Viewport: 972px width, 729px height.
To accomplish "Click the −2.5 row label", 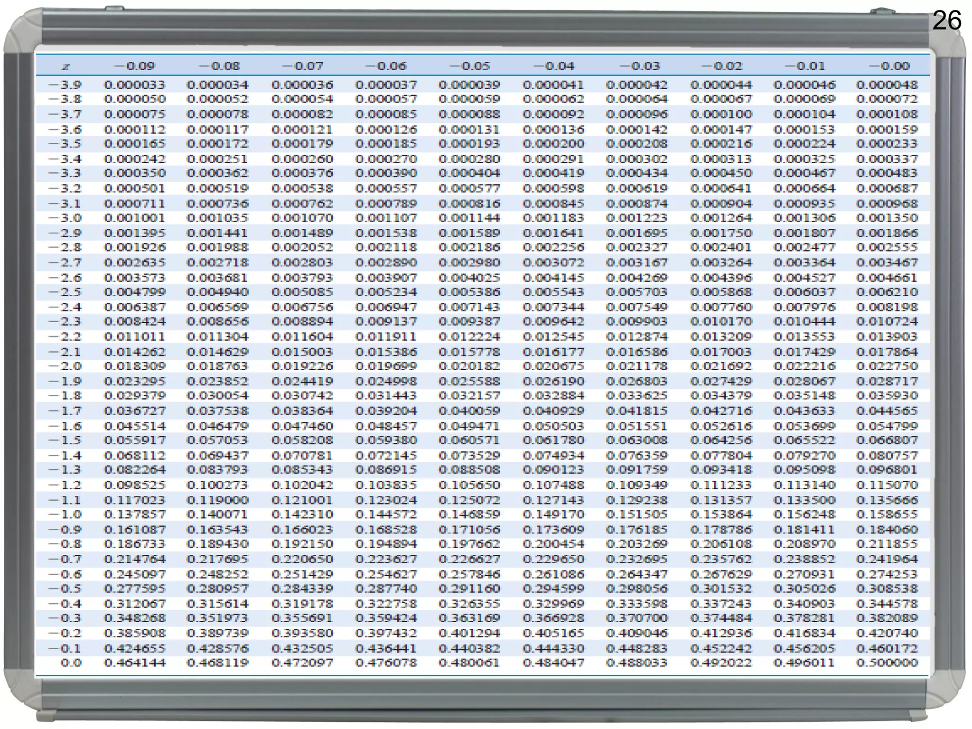I will coord(65,292).
